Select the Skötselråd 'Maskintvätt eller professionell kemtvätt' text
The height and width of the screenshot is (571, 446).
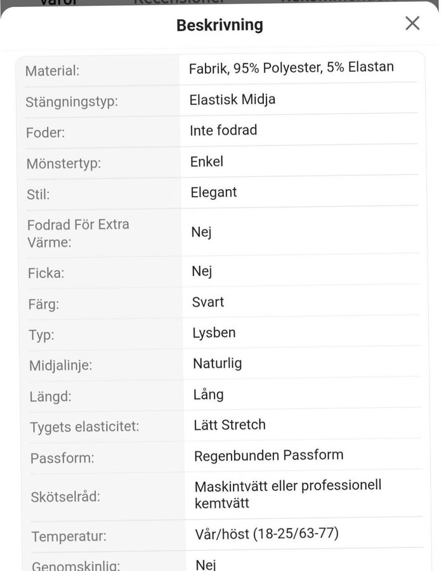click(287, 494)
